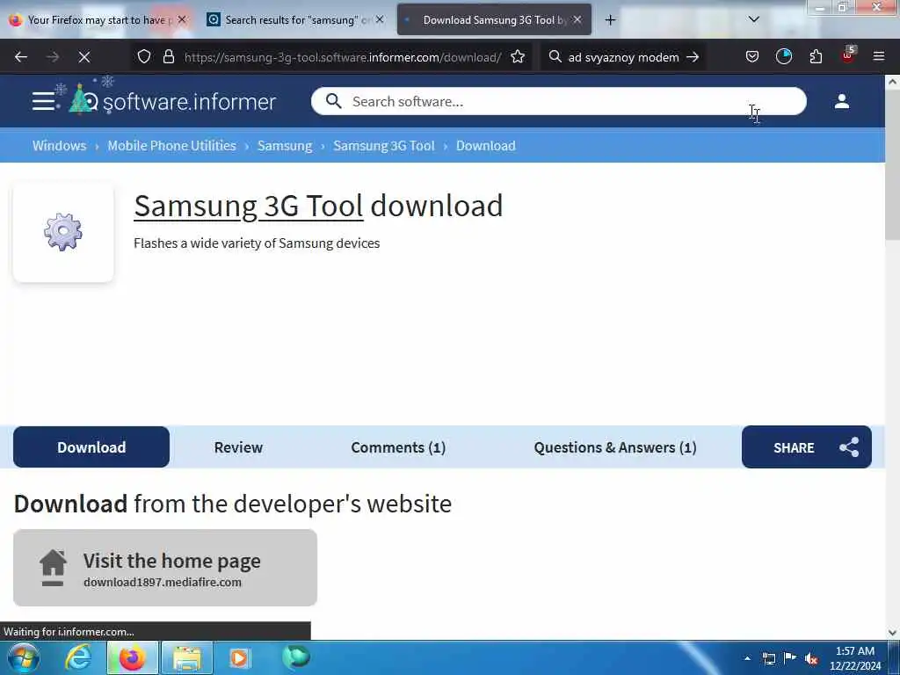Click the search magnifier in site search bar
The height and width of the screenshot is (675, 900).
pos(333,102)
